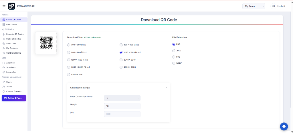Open Create QR Code page
Viewport: 293px width, 133px height.
(x=14, y=20)
